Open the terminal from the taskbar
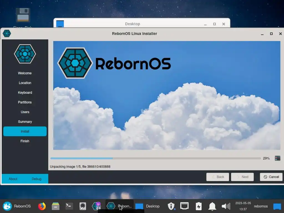The image size is (284, 213). (x=69, y=206)
